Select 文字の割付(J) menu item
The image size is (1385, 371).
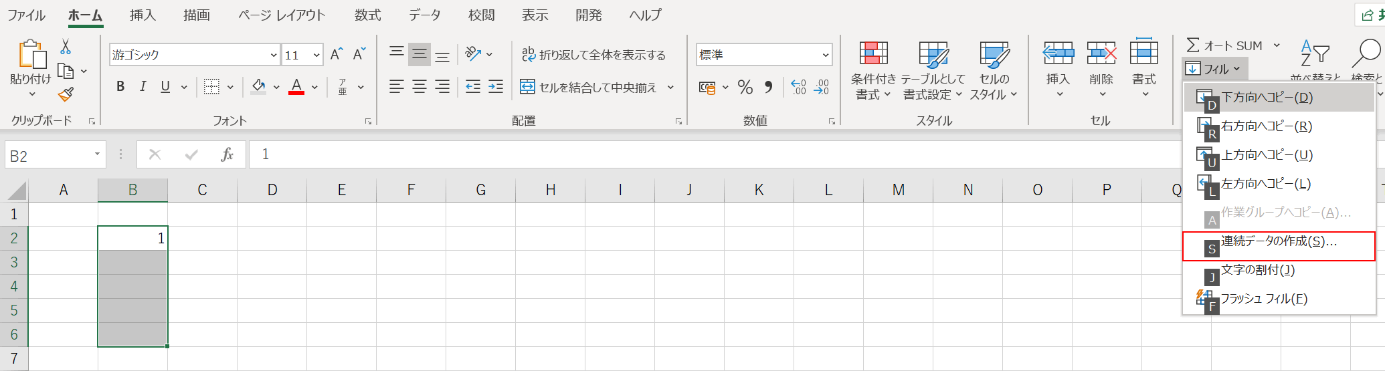click(1279, 270)
